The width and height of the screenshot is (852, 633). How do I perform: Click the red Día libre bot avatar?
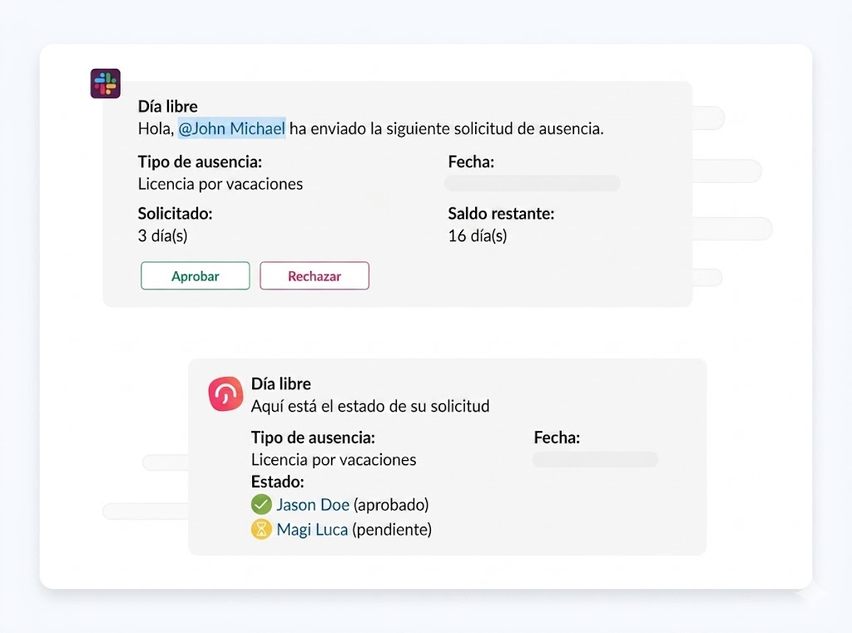click(224, 393)
